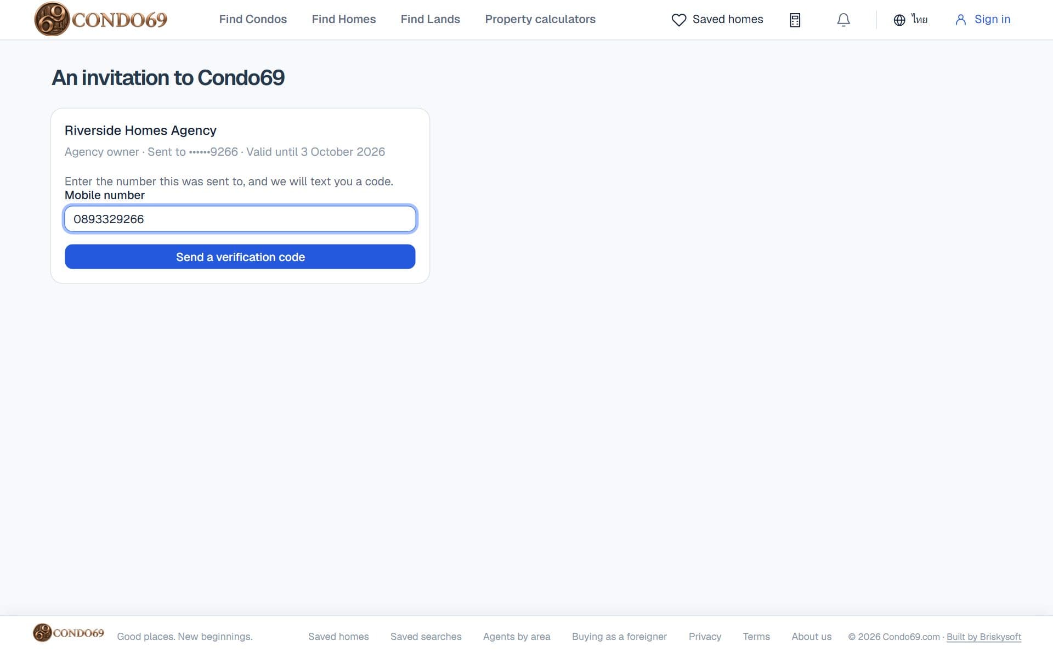Open the Saved searches footer link
1053x658 pixels.
(x=426, y=637)
